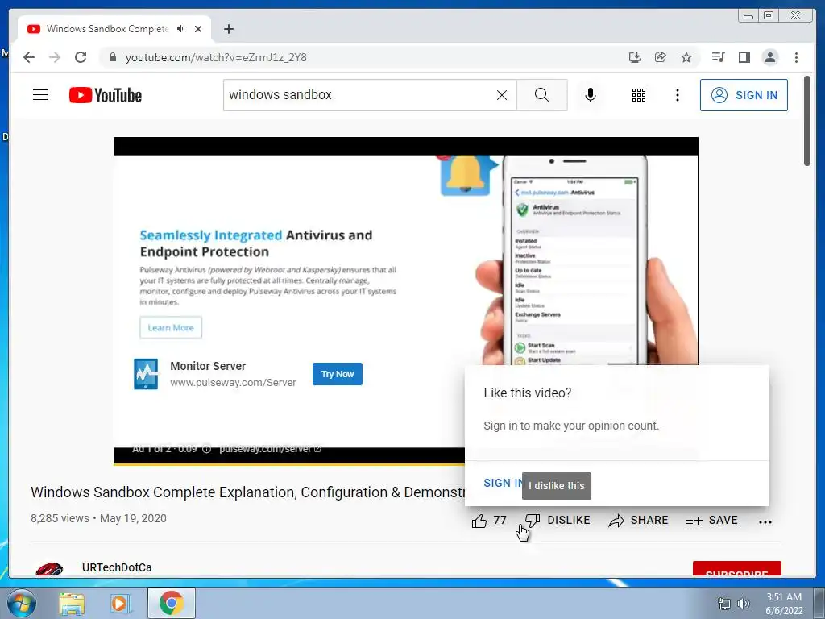Click the padlock site info icon
Viewport: 825px width, 619px height.
click(x=112, y=57)
